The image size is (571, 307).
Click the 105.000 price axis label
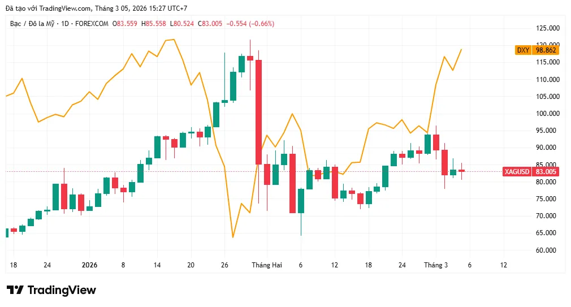coord(548,97)
